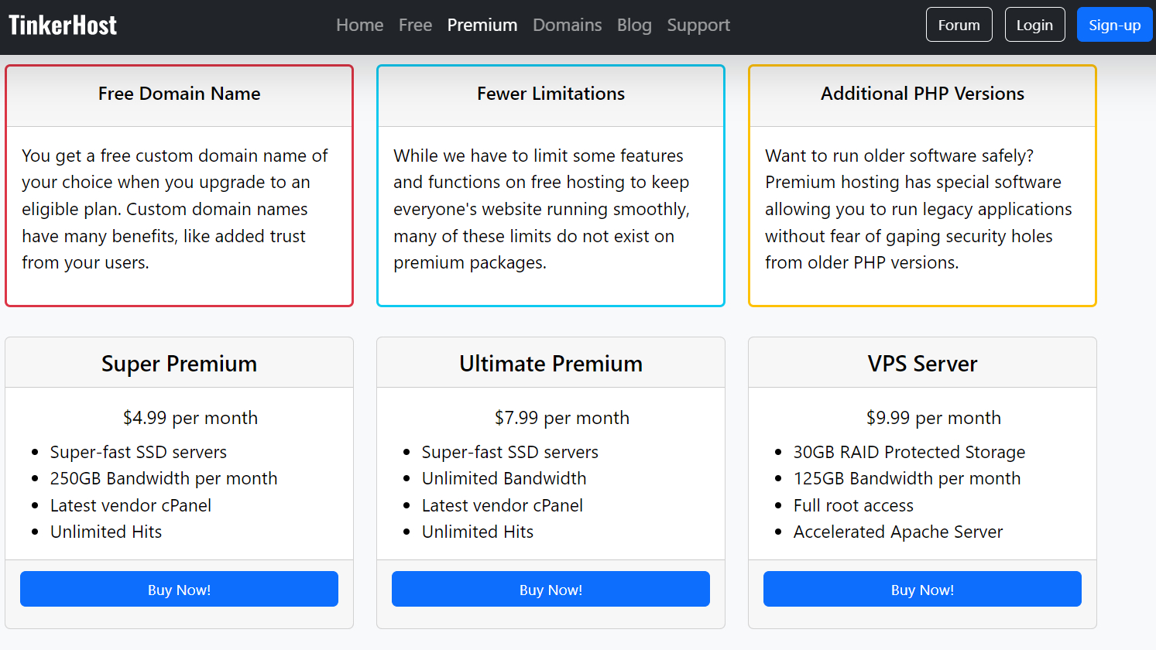Visit the Blog link
Screen dimensions: 1156x650
point(634,25)
